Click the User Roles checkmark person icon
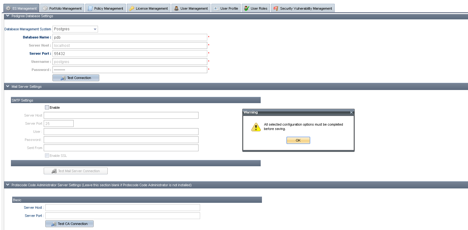This screenshot has height=230, width=468. coord(247,8)
